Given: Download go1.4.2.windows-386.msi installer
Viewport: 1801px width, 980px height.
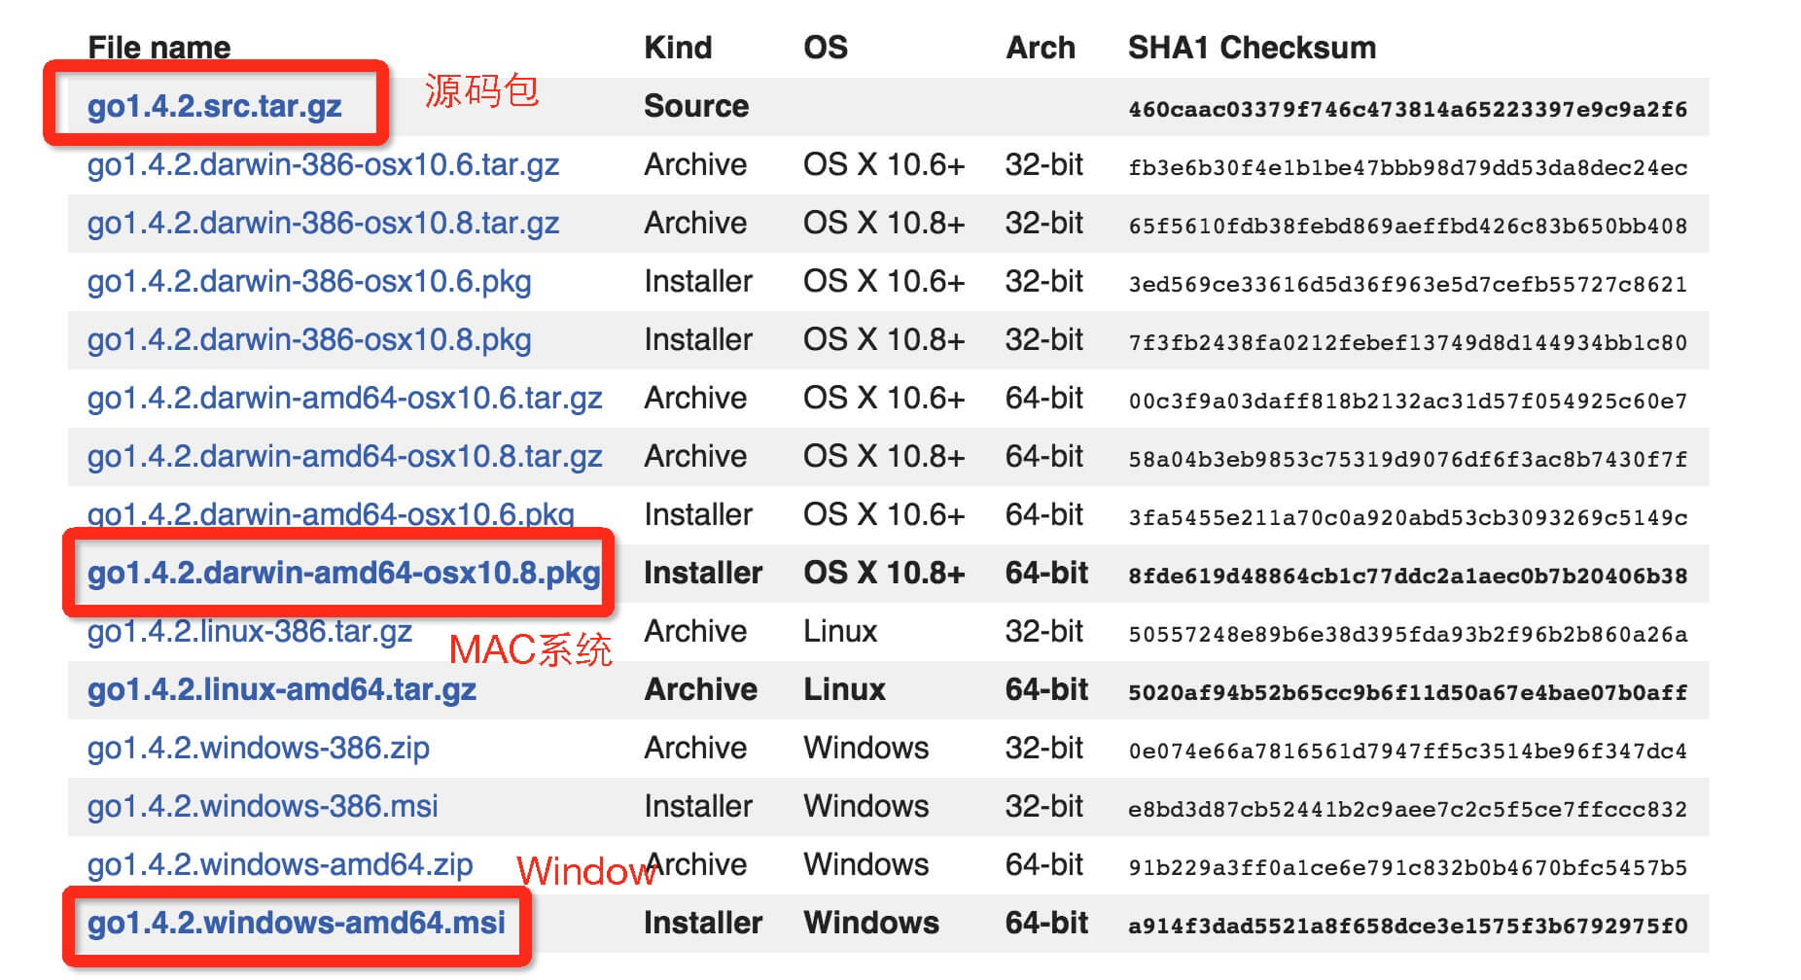Looking at the screenshot, I should click(x=263, y=807).
